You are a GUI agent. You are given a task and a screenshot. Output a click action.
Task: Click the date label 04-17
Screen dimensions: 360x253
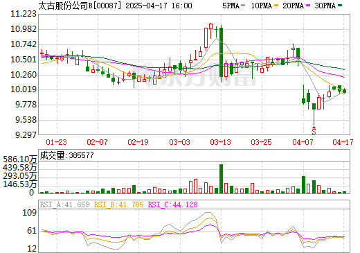click(343, 142)
